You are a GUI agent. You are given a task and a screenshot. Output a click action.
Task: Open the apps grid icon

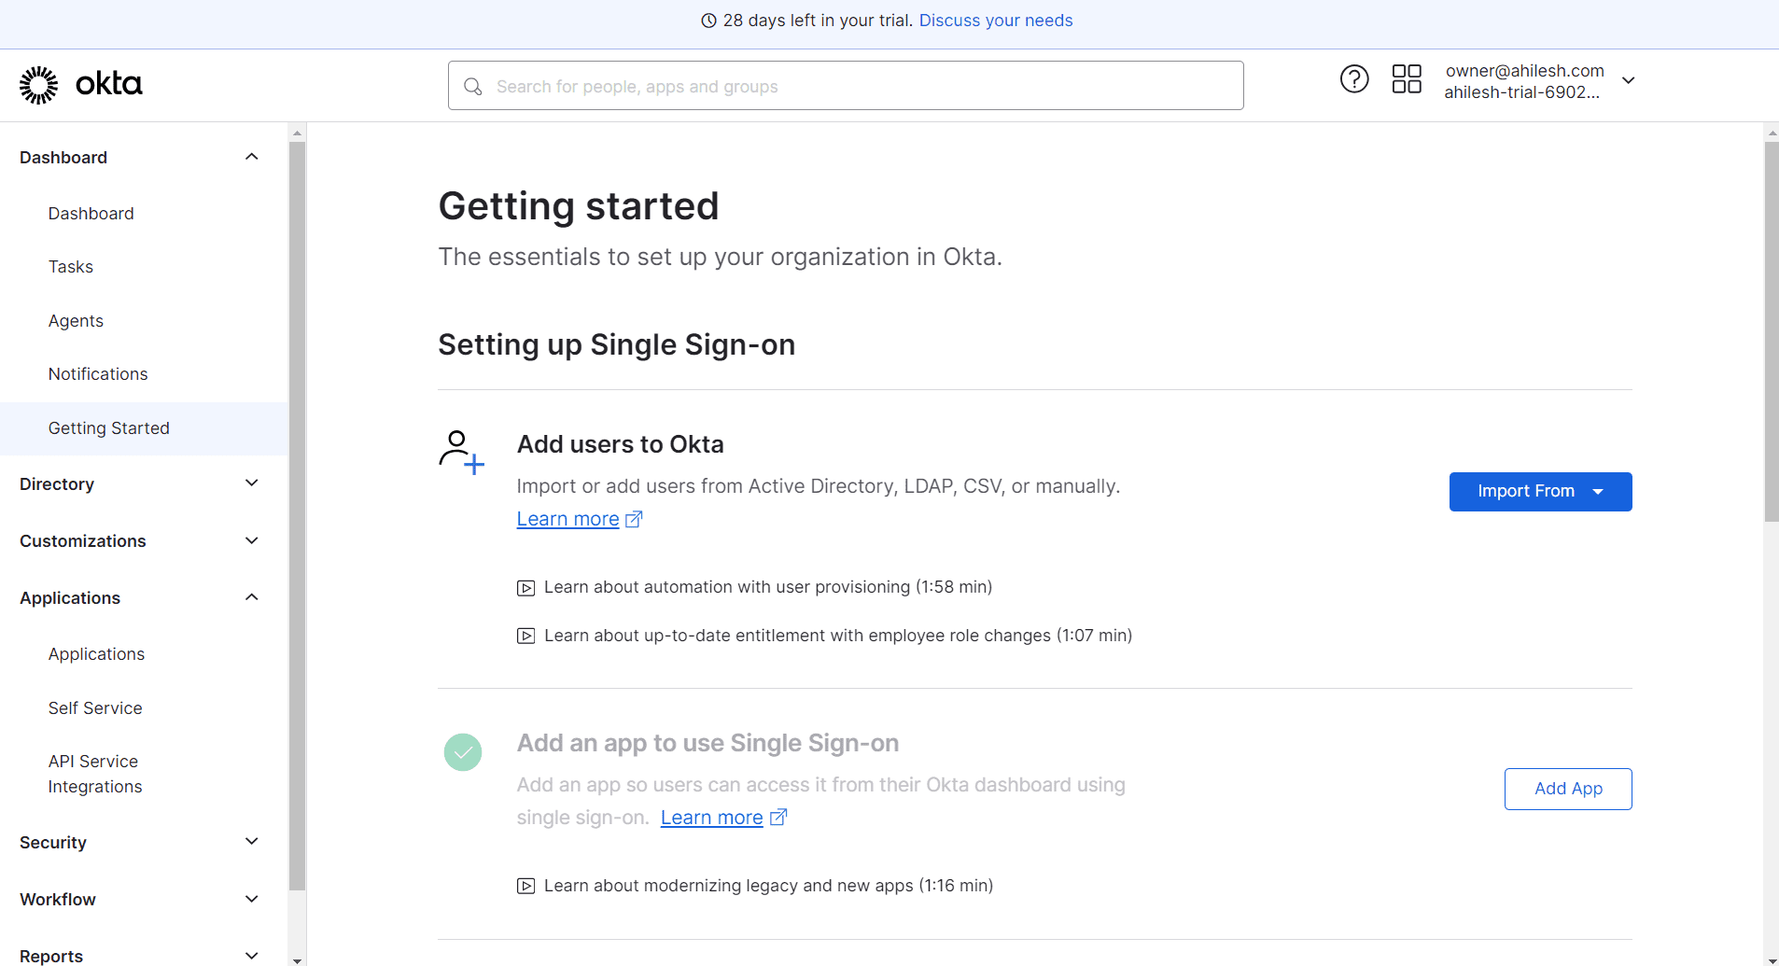pyautogui.click(x=1406, y=79)
